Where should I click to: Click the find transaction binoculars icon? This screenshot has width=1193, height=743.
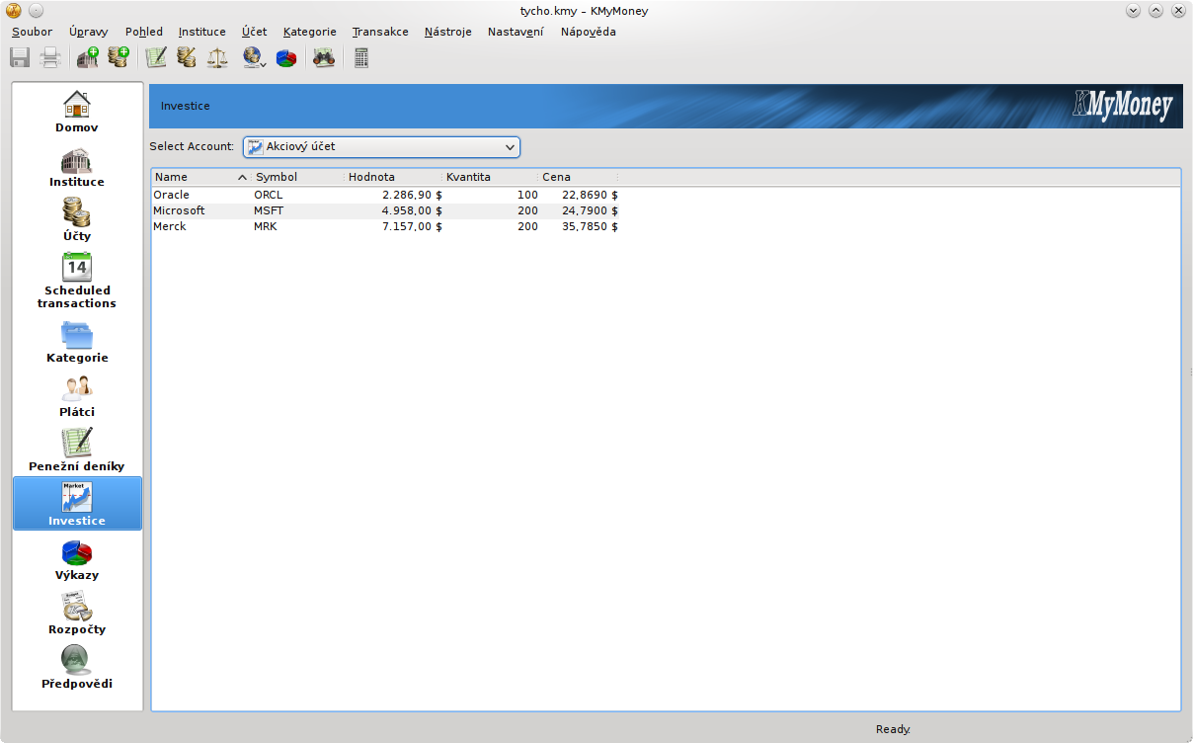coord(323,57)
